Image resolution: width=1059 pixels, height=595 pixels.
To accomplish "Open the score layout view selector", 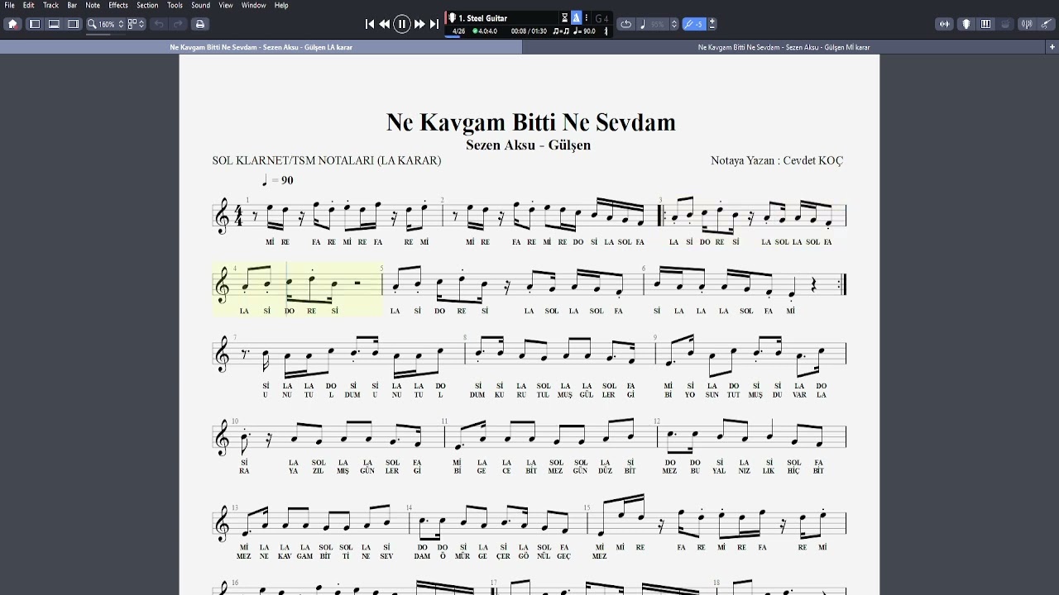I will pyautogui.click(x=135, y=24).
